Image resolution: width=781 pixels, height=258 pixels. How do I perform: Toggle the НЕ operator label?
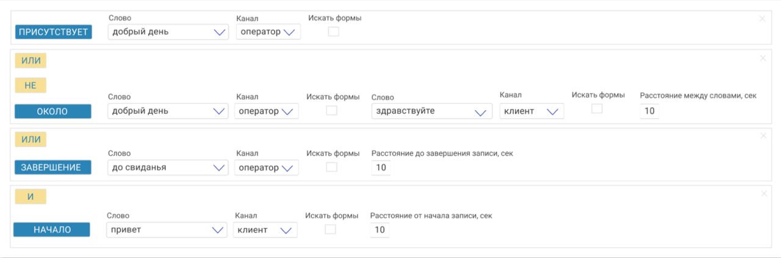[x=31, y=86]
